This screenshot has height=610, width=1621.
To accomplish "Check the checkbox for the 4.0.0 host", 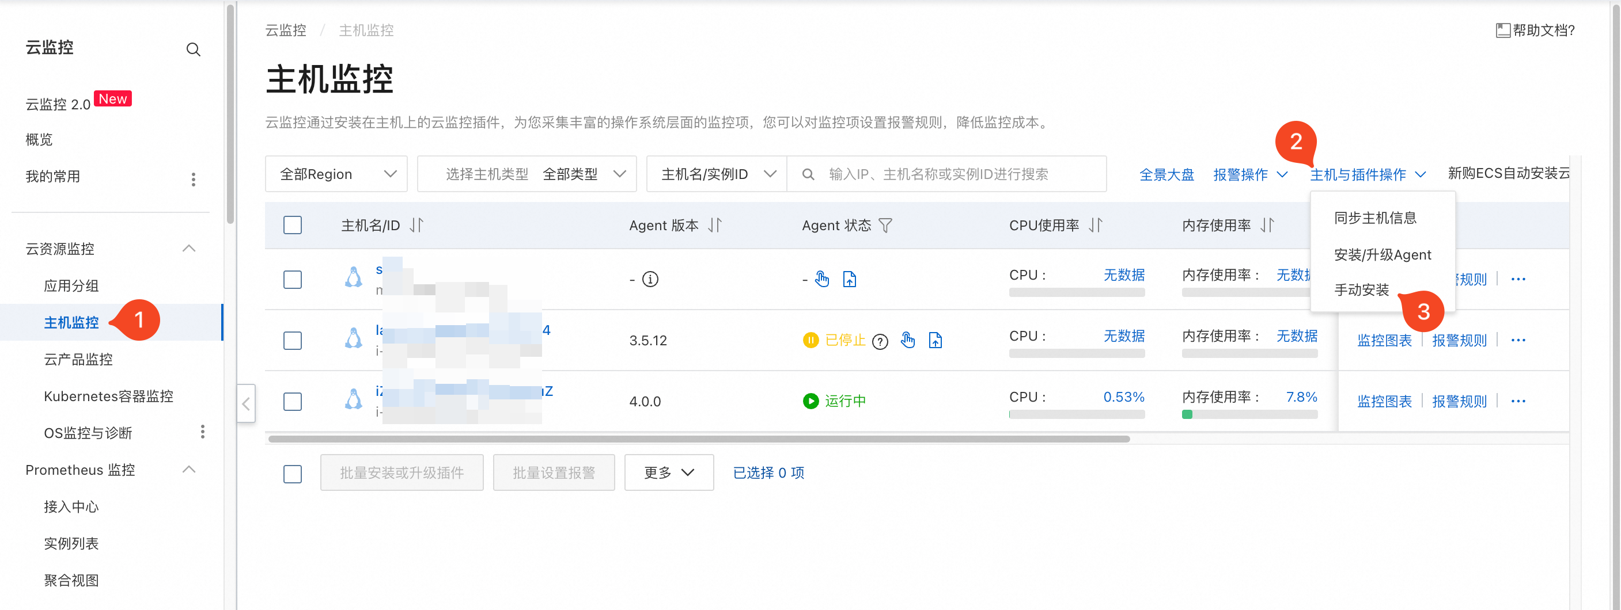I will tap(293, 401).
